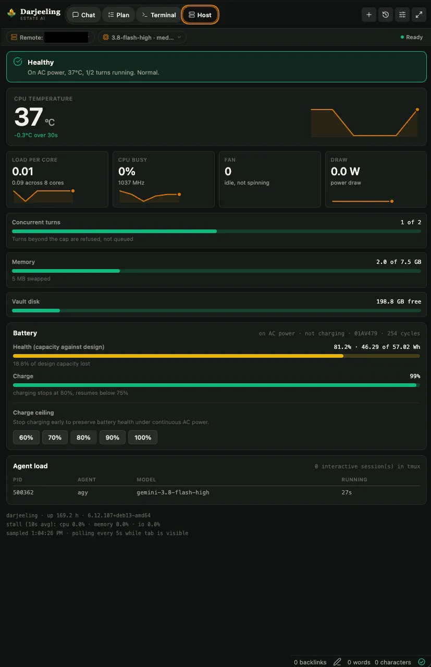The width and height of the screenshot is (431, 667).
Task: Click the '37' CPU temperature reading
Action: [28, 117]
